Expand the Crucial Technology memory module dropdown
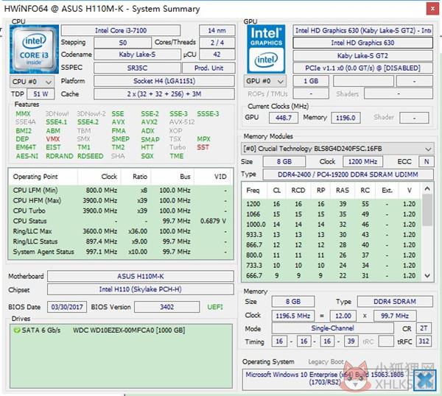The image size is (442, 396). (337, 149)
